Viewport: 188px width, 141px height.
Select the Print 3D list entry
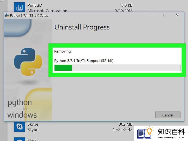click(73, 7)
